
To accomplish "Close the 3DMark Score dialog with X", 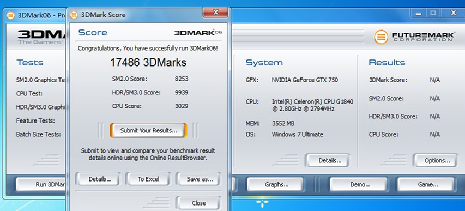I will pyautogui.click(x=215, y=13).
